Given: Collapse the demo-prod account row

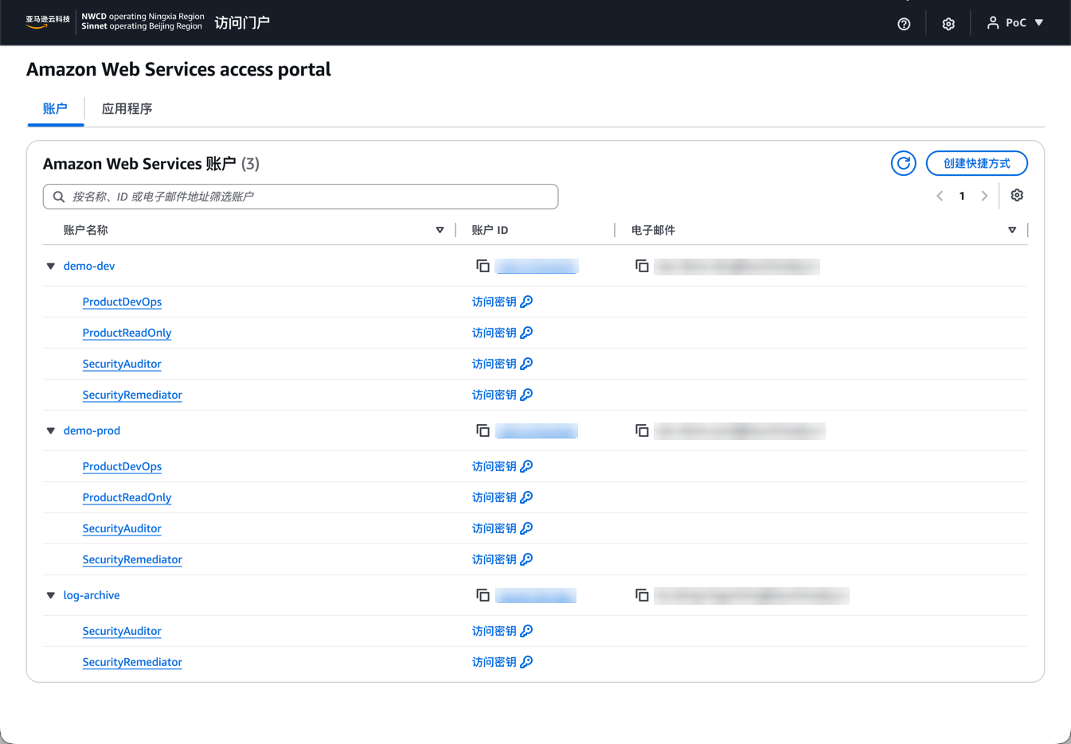Looking at the screenshot, I should (51, 430).
